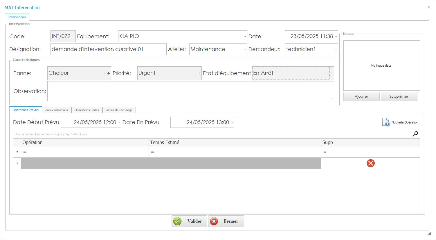
Task: Expand the Atelier dropdown list
Action: click(x=245, y=49)
